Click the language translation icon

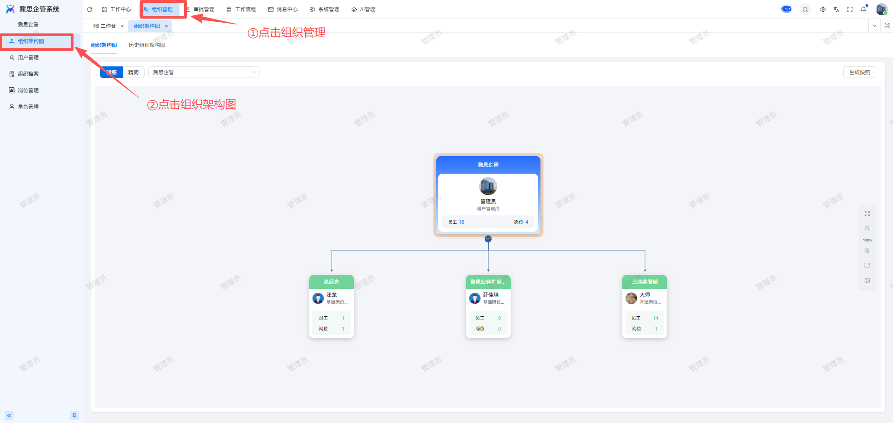click(x=836, y=9)
